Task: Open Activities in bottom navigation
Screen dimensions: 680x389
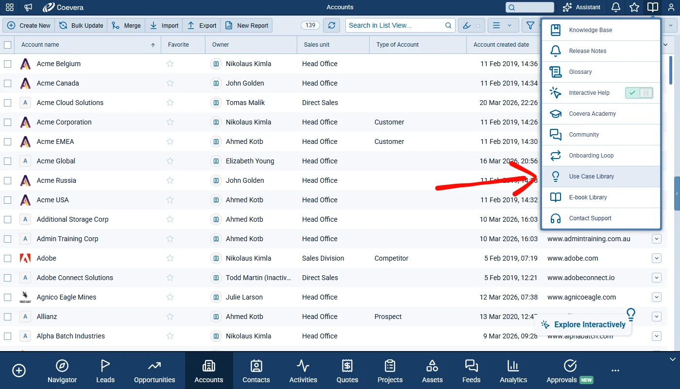Action: click(x=303, y=371)
